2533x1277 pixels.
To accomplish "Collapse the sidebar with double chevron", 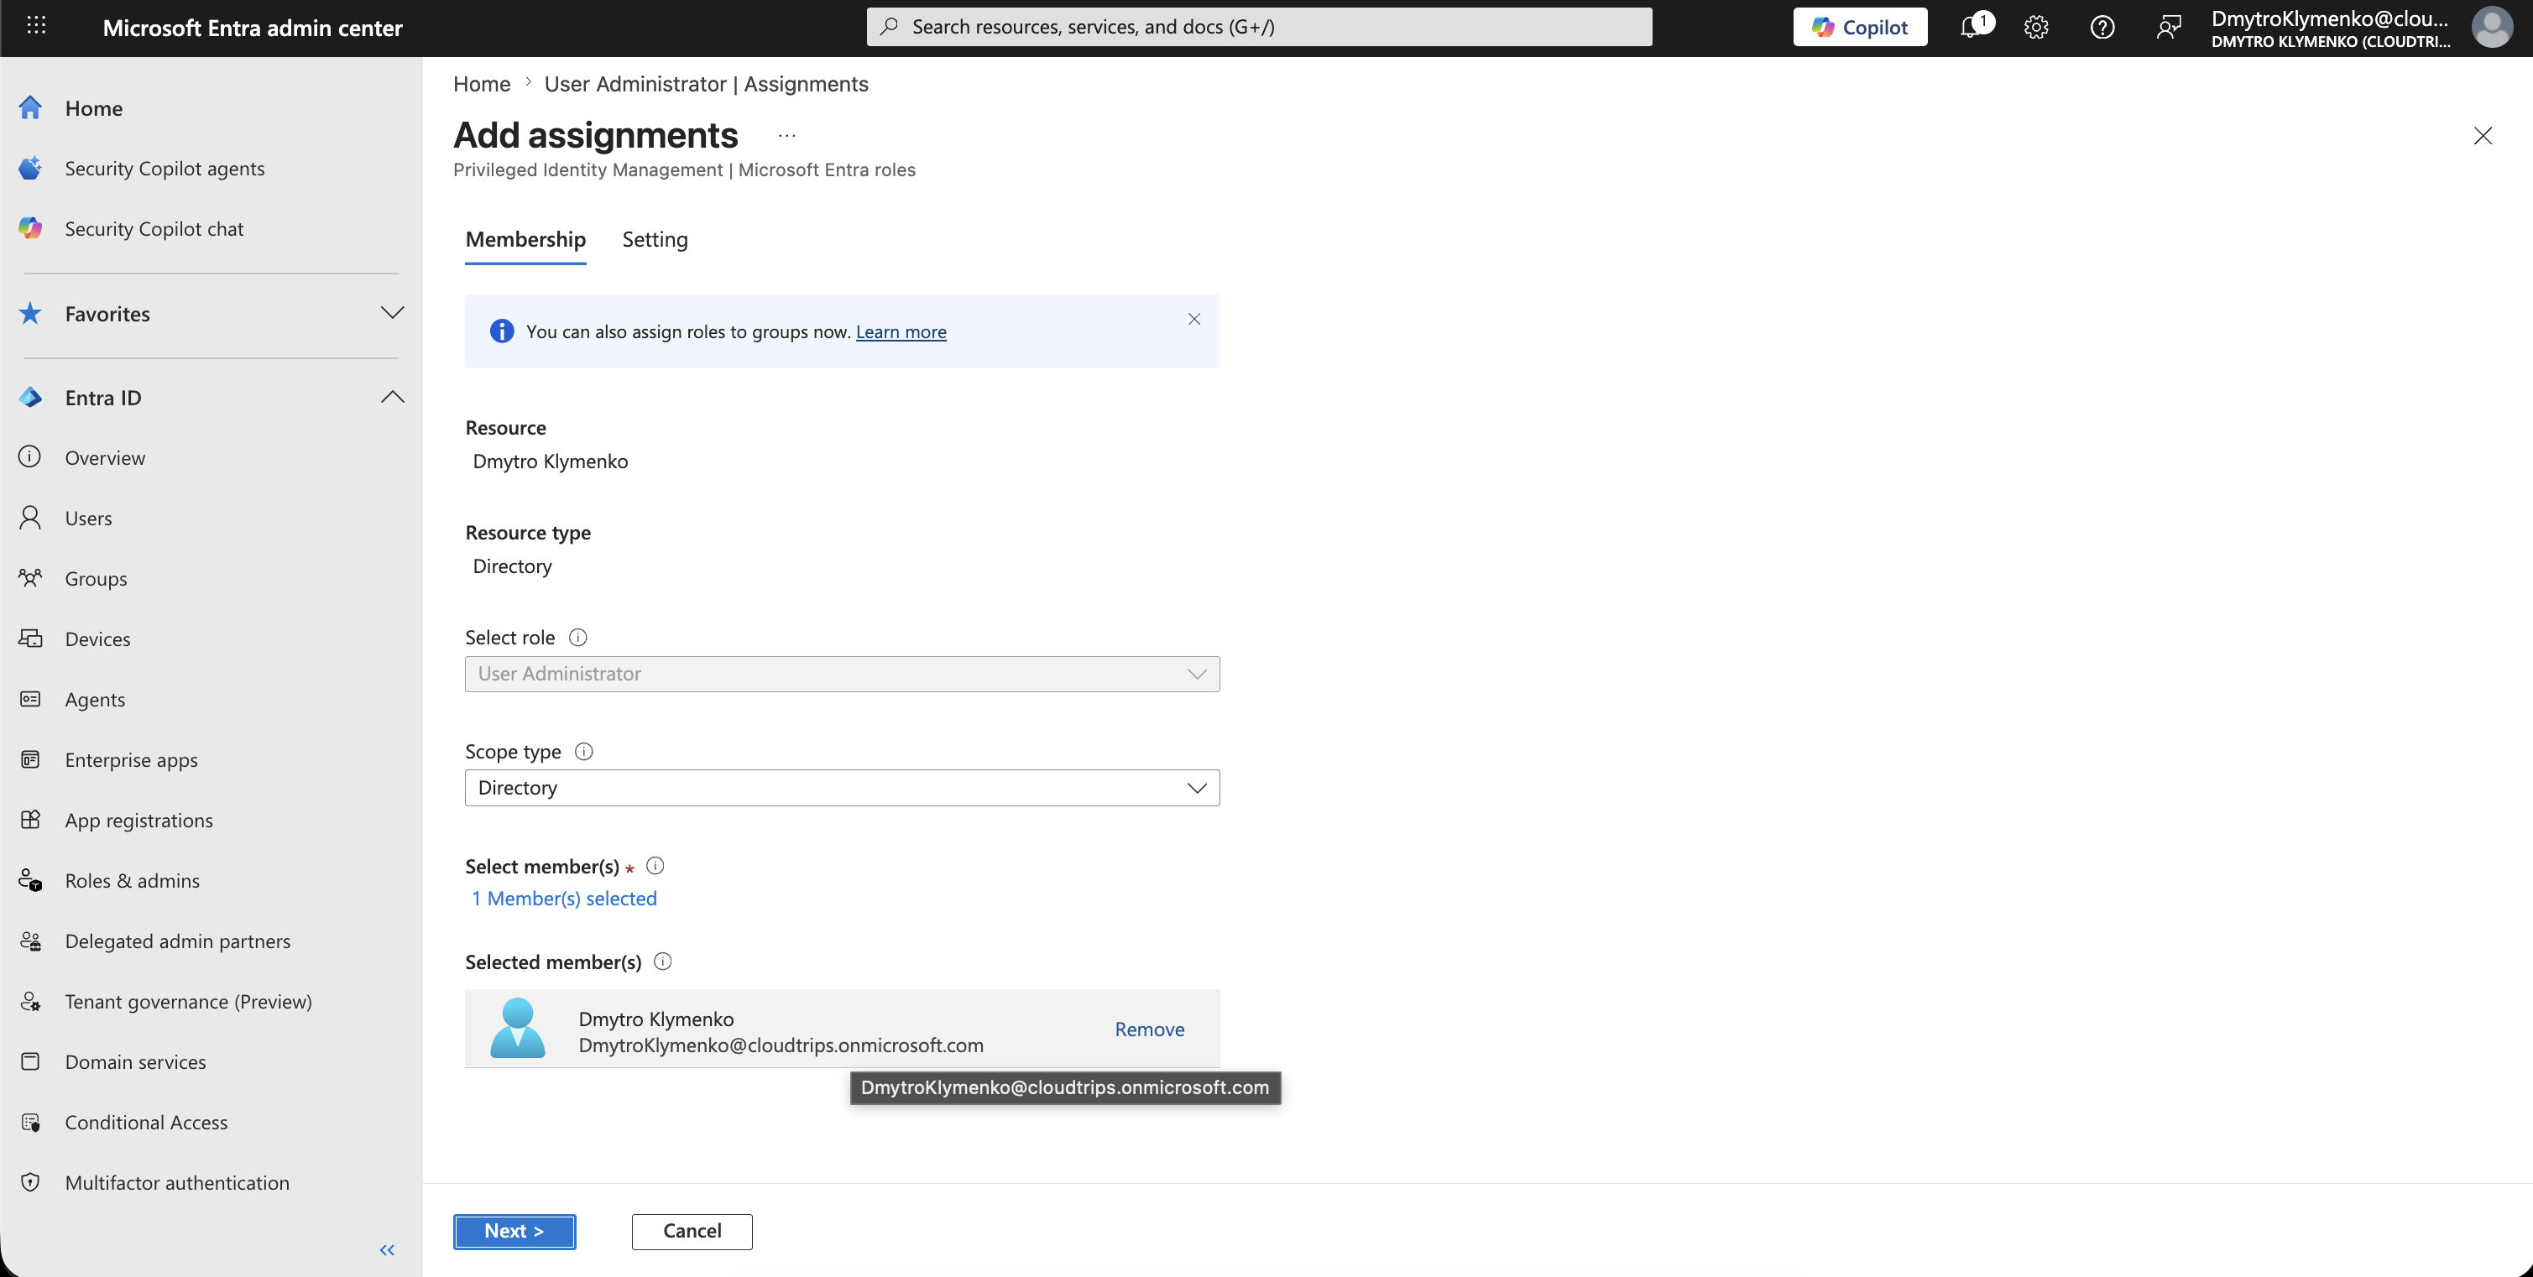I will click(388, 1249).
